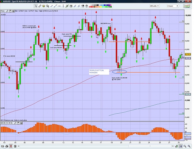Click the 9,770.2 current price label
This screenshot has height=149, width=194.
188,54
